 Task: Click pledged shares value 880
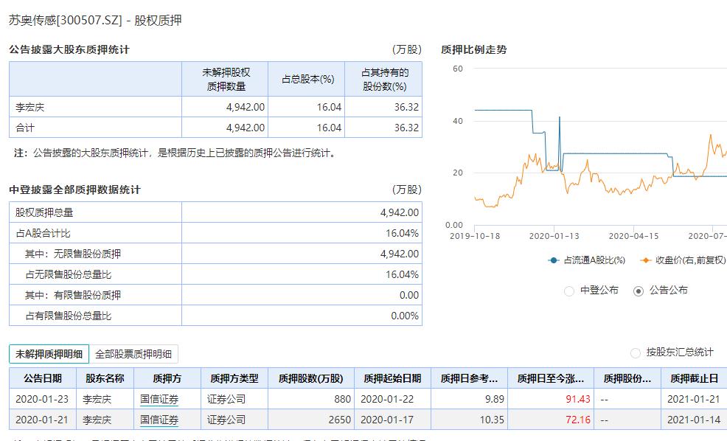pos(342,399)
